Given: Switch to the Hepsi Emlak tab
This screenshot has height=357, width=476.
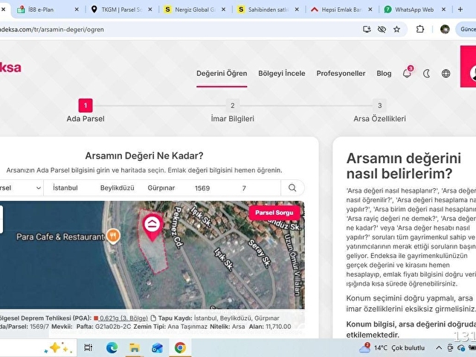Looking at the screenshot, I should point(341,10).
